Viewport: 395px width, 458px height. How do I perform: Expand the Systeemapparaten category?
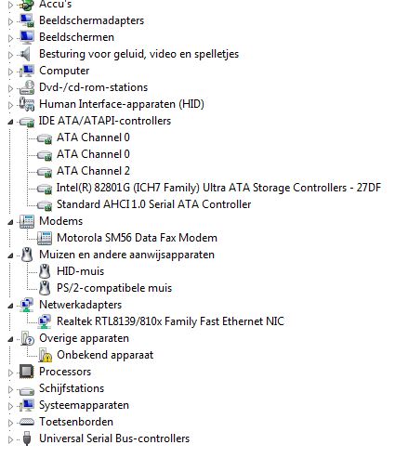[x=10, y=406]
